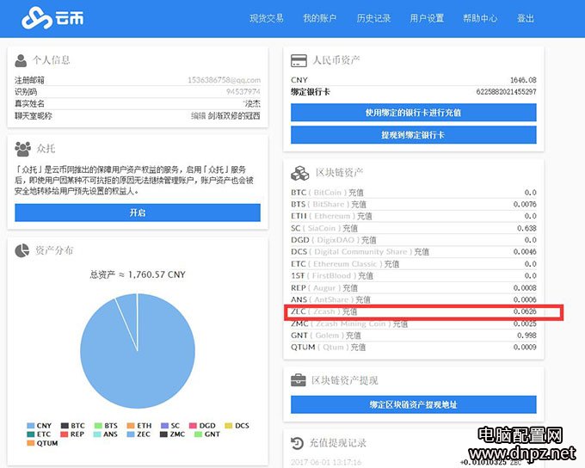Click the 开启 button for 众托
The height and width of the screenshot is (468, 585).
click(x=138, y=212)
